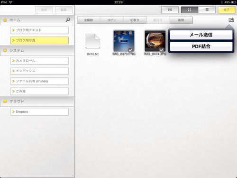Tap the Wi-Fi icon in status bar
Screen dimensions: 237x178
(x=10, y=2)
